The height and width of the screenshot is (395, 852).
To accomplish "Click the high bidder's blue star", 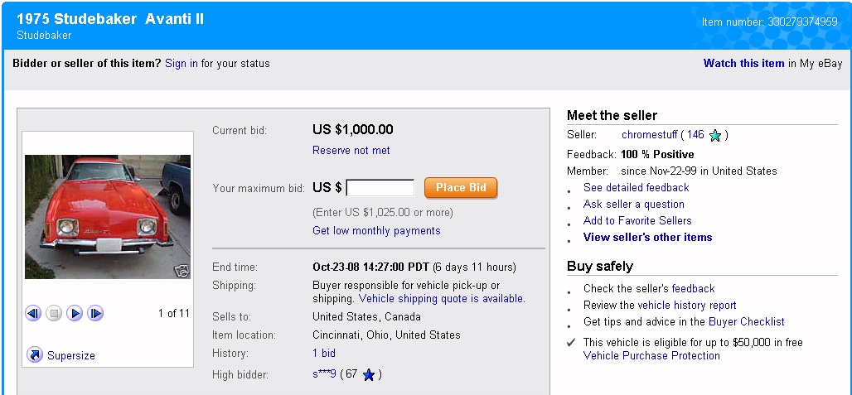I will click(369, 375).
